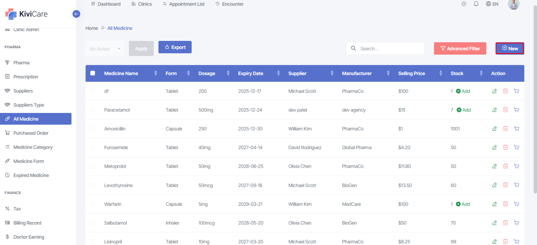Check the checkbox for the Paracetamol row
The image size is (537, 245).
pos(93,110)
